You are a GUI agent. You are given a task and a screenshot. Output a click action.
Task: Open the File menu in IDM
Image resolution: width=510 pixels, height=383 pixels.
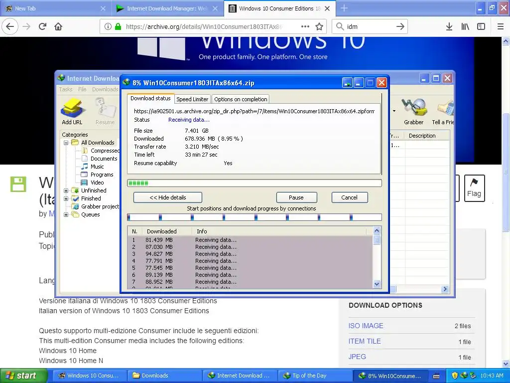82,89
